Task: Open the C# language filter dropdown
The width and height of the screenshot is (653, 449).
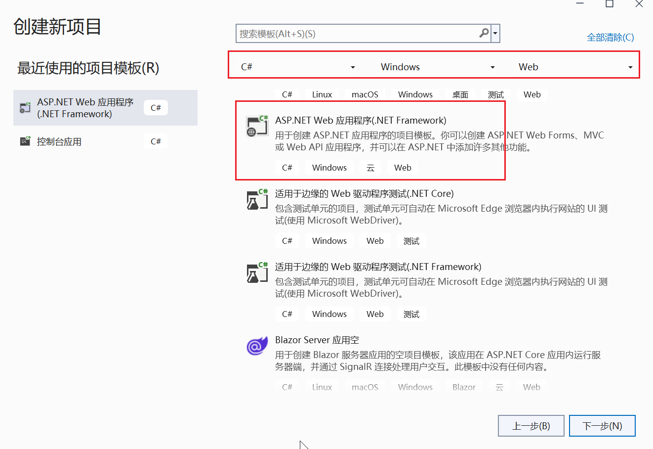Action: [x=298, y=67]
